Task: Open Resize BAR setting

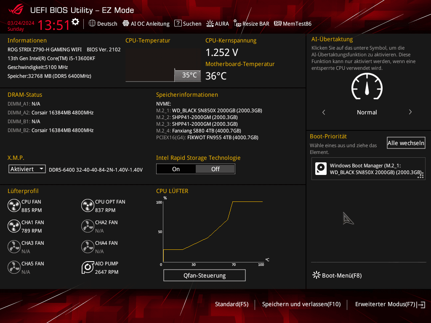Action: pyautogui.click(x=255, y=24)
